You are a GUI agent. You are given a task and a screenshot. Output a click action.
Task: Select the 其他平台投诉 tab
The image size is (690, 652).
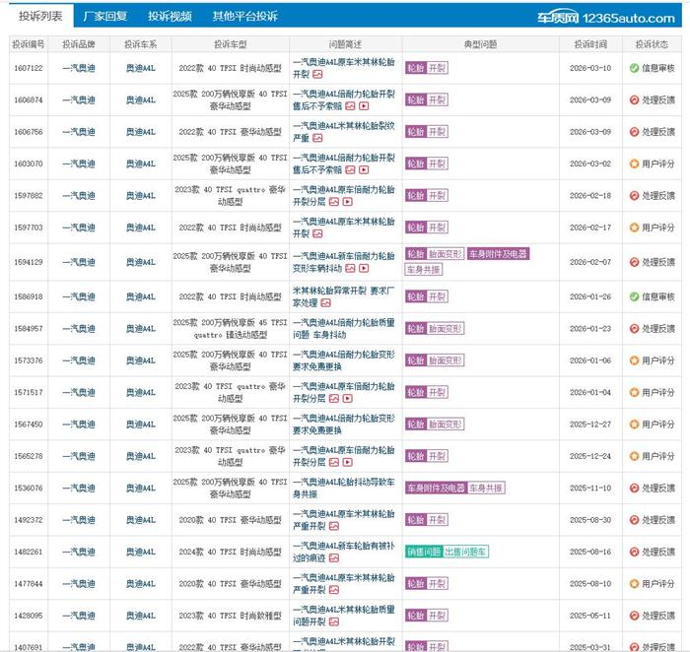pos(244,17)
